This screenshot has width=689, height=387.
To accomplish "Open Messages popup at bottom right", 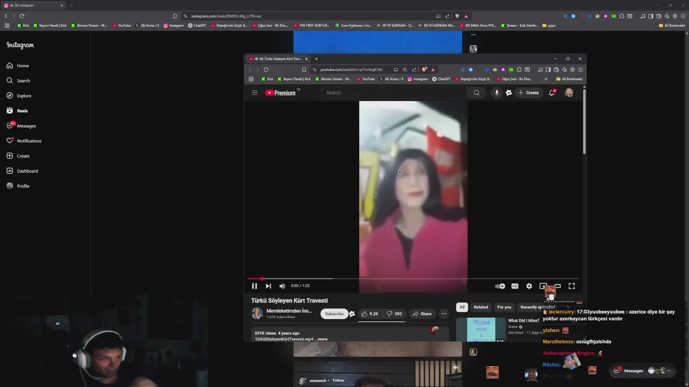I will coord(643,370).
